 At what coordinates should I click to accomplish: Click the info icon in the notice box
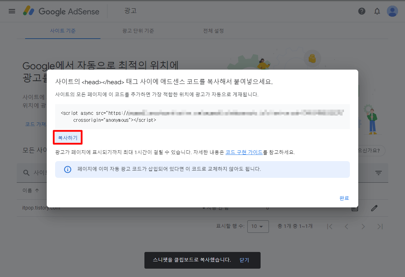68,169
